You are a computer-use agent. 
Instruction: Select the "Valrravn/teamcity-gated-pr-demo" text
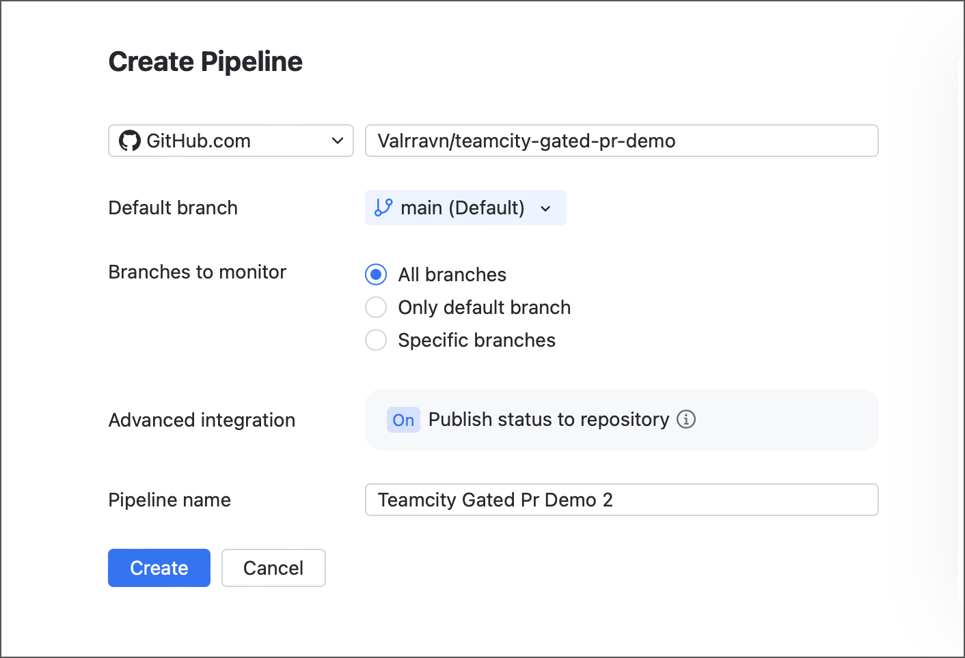tap(526, 141)
